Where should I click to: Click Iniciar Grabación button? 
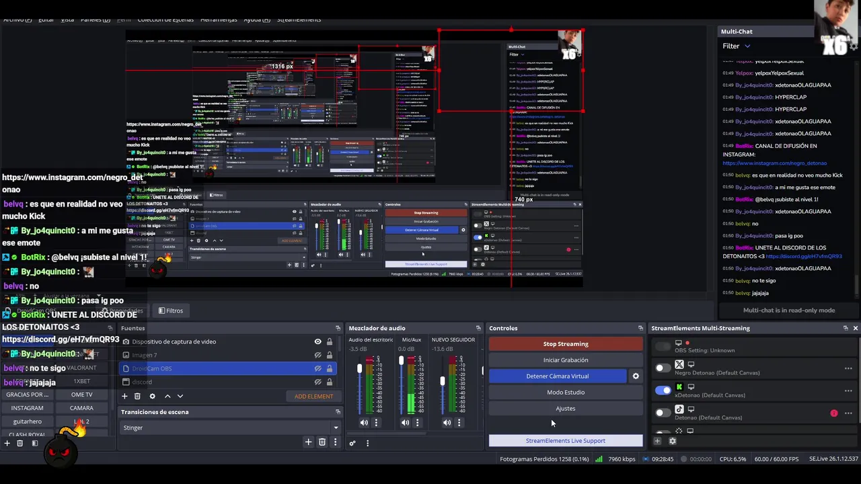(x=566, y=360)
